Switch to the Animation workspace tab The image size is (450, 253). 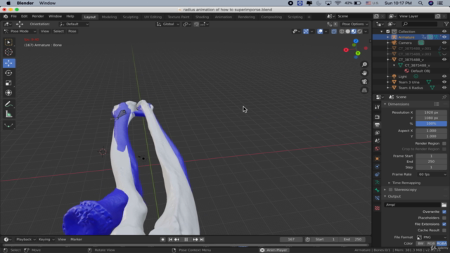[x=224, y=17]
